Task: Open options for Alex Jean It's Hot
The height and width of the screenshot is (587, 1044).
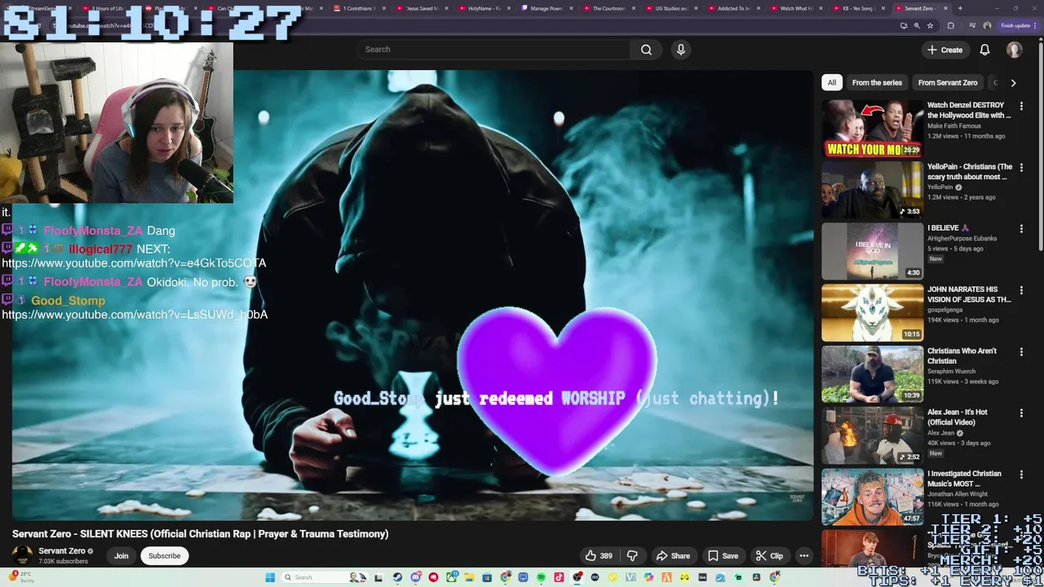Action: click(x=1021, y=413)
